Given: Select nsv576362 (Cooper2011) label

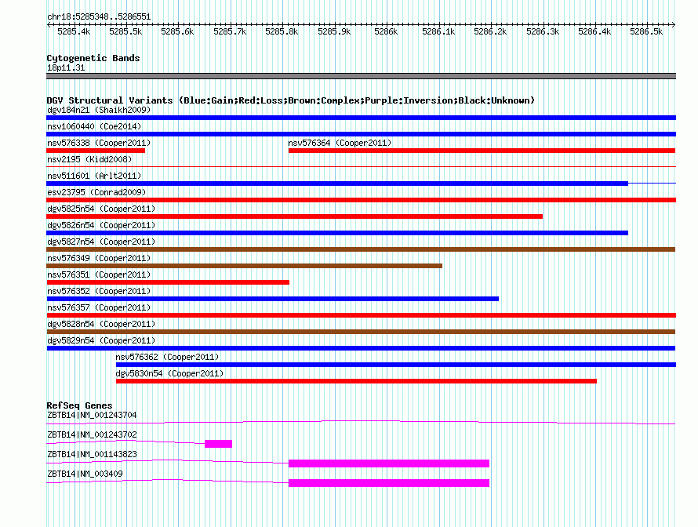Looking at the screenshot, I should click(167, 357).
